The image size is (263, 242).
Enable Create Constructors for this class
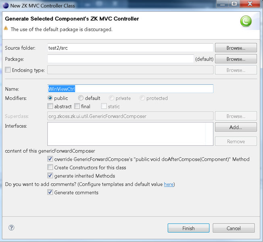click(x=50, y=167)
